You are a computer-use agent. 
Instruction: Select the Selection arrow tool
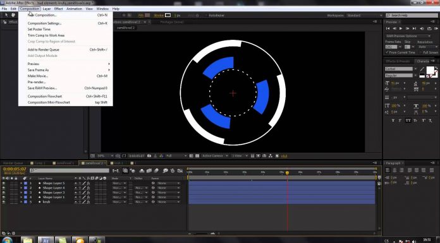[x=6, y=15]
